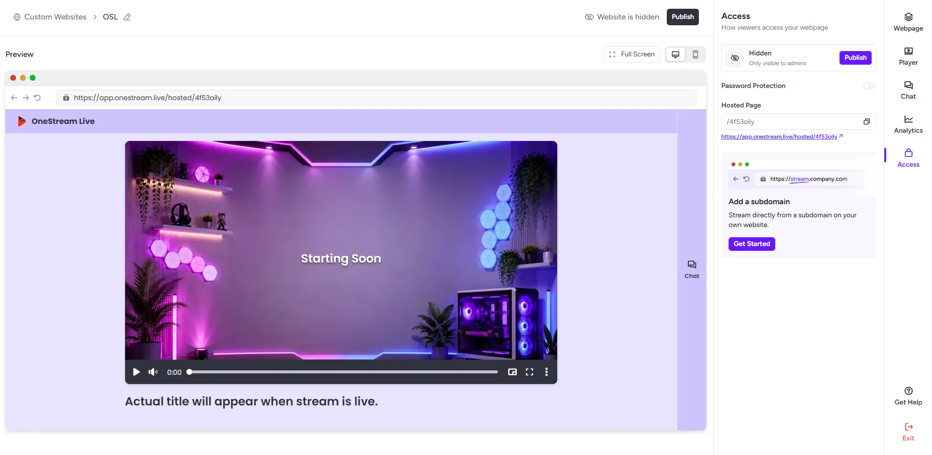
Task: Click the stream.company.com example URL
Action: click(x=808, y=179)
